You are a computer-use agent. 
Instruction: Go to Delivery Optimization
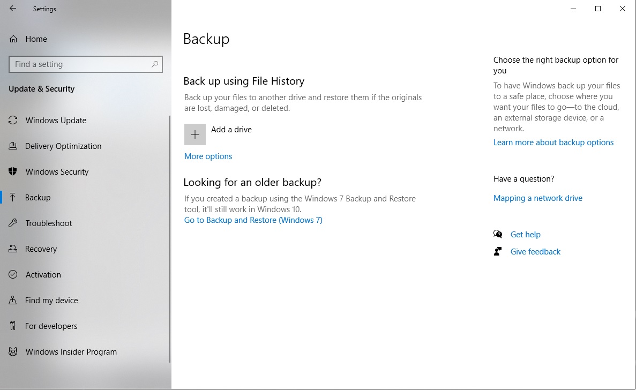(x=63, y=146)
